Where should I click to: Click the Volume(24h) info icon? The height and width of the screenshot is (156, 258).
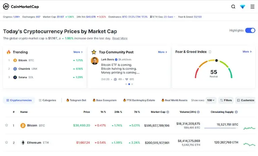[x=198, y=112]
